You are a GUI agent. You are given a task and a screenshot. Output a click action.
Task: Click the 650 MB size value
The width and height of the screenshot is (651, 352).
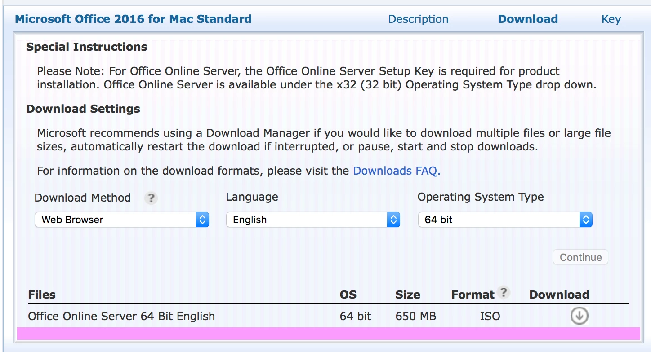416,316
